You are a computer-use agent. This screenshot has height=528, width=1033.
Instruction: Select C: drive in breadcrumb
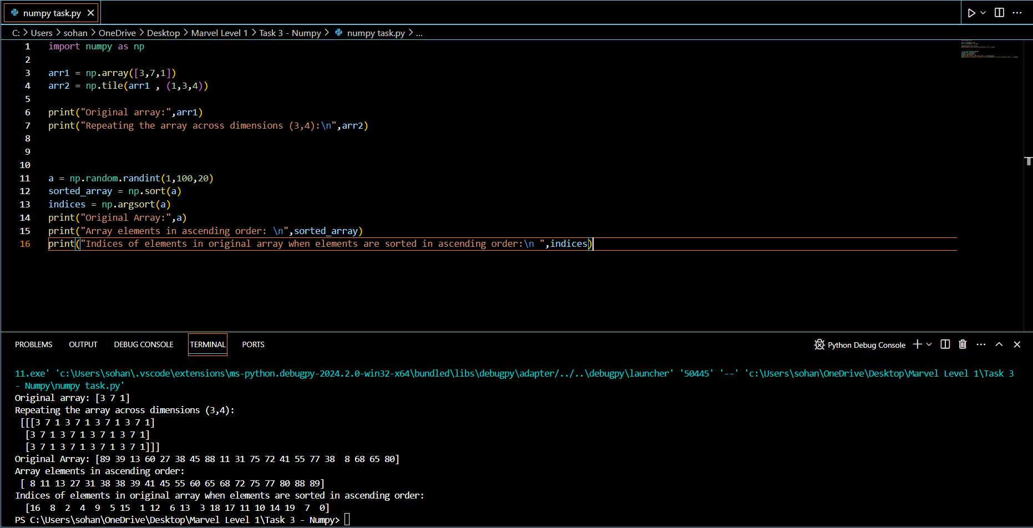(16, 33)
